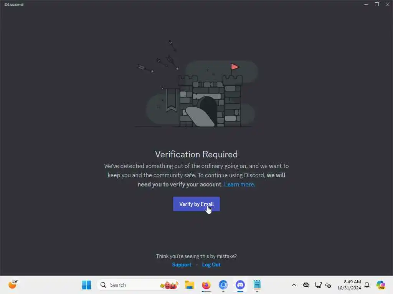The height and width of the screenshot is (294, 393).
Task: Click the pumpkin search highlight icon
Action: click(169, 285)
